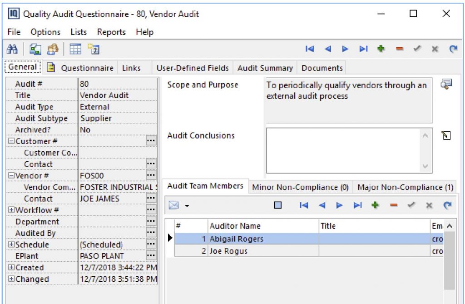
Task: Open the email envelope dropdown arrow
Action: point(187,206)
